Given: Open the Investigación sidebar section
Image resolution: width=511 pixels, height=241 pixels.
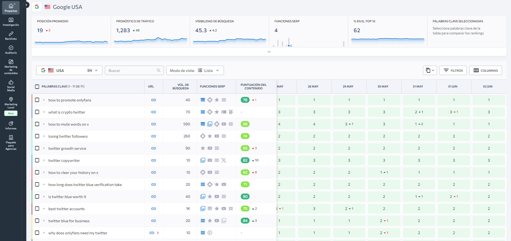Looking at the screenshot, I should (x=11, y=22).
